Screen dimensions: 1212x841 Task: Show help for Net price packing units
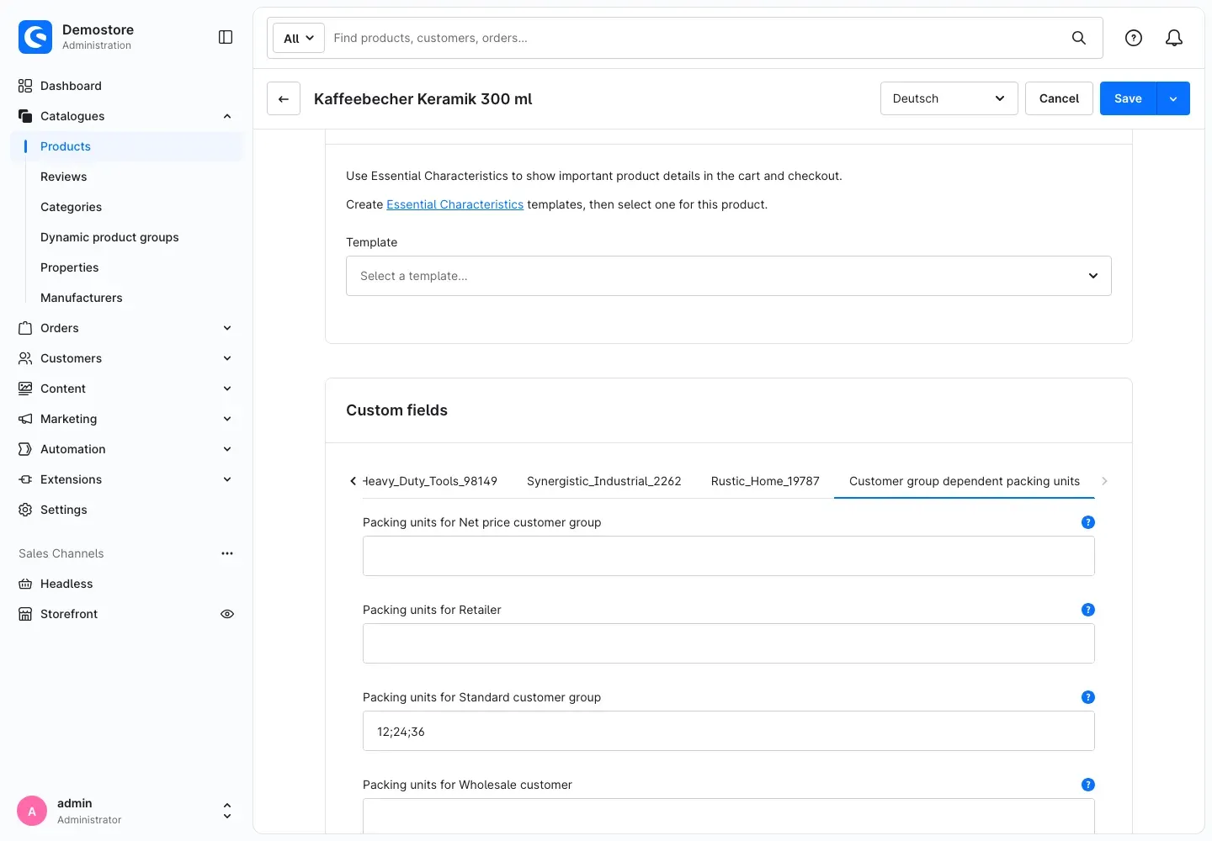(x=1087, y=522)
